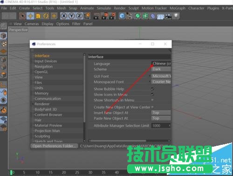Open the Paste New Object At dropdown
Viewport: 233px width, 176px height.
161,118
